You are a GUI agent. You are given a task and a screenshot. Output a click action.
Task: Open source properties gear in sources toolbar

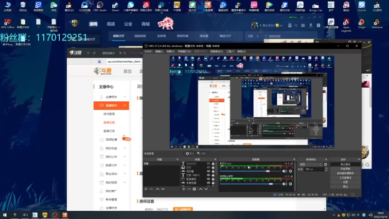(194, 189)
